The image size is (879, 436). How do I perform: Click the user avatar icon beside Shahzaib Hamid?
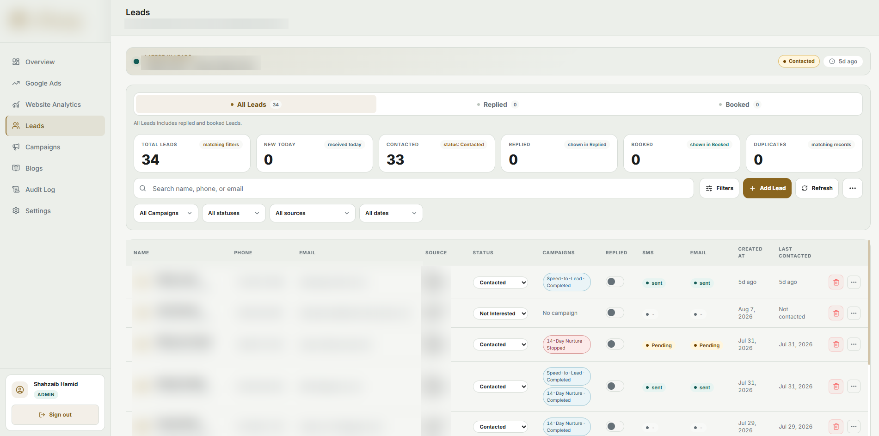(20, 390)
